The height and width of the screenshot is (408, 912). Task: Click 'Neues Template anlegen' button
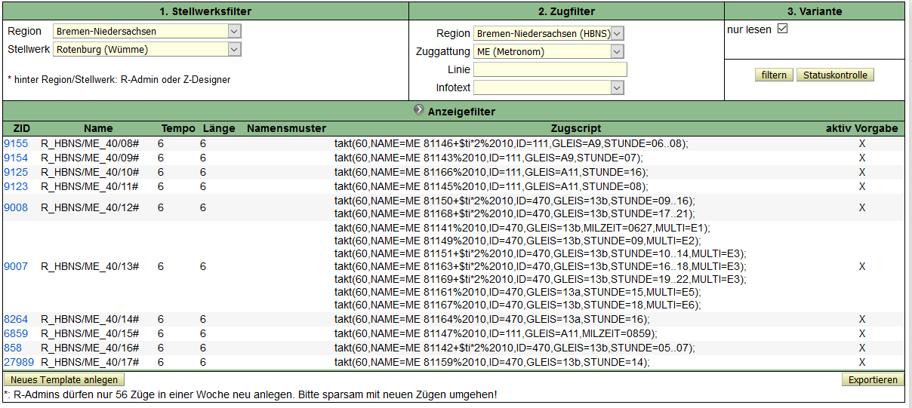[64, 380]
